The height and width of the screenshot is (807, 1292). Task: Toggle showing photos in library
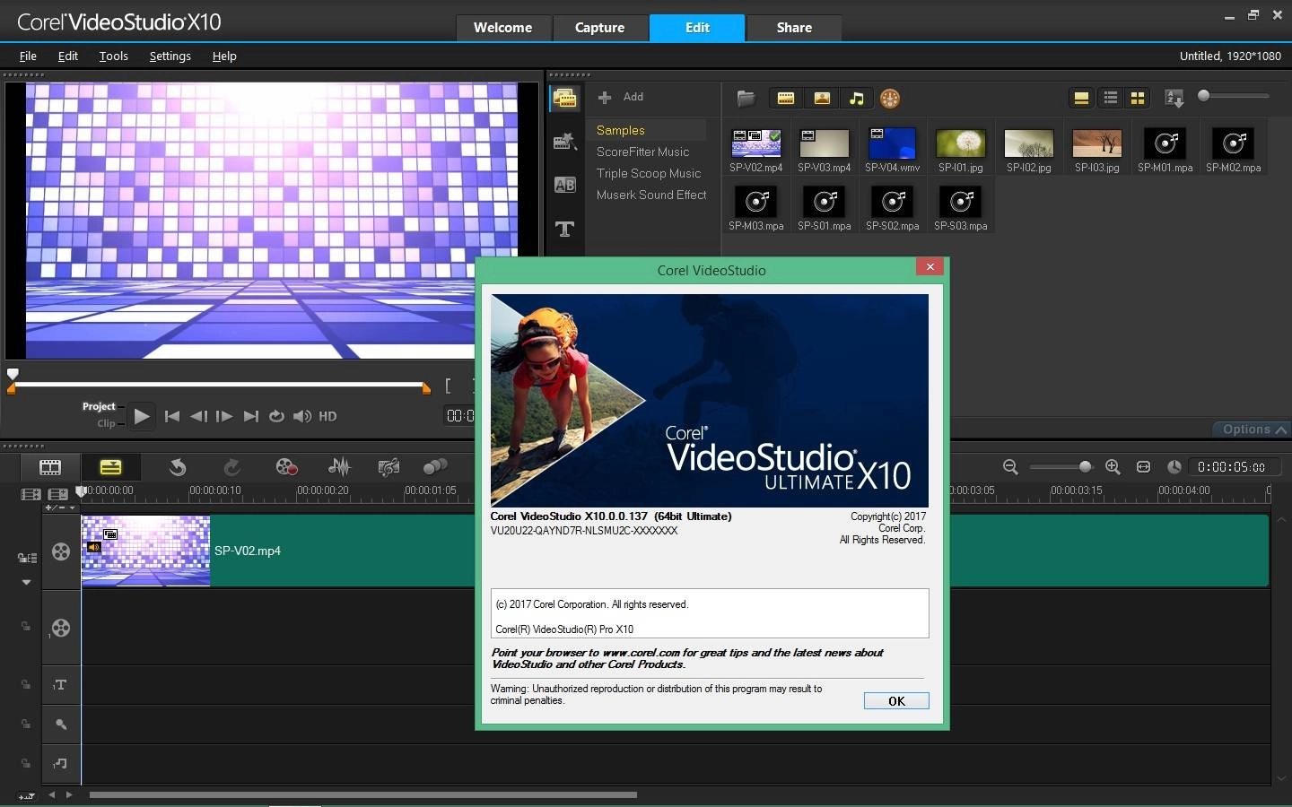pos(822,99)
